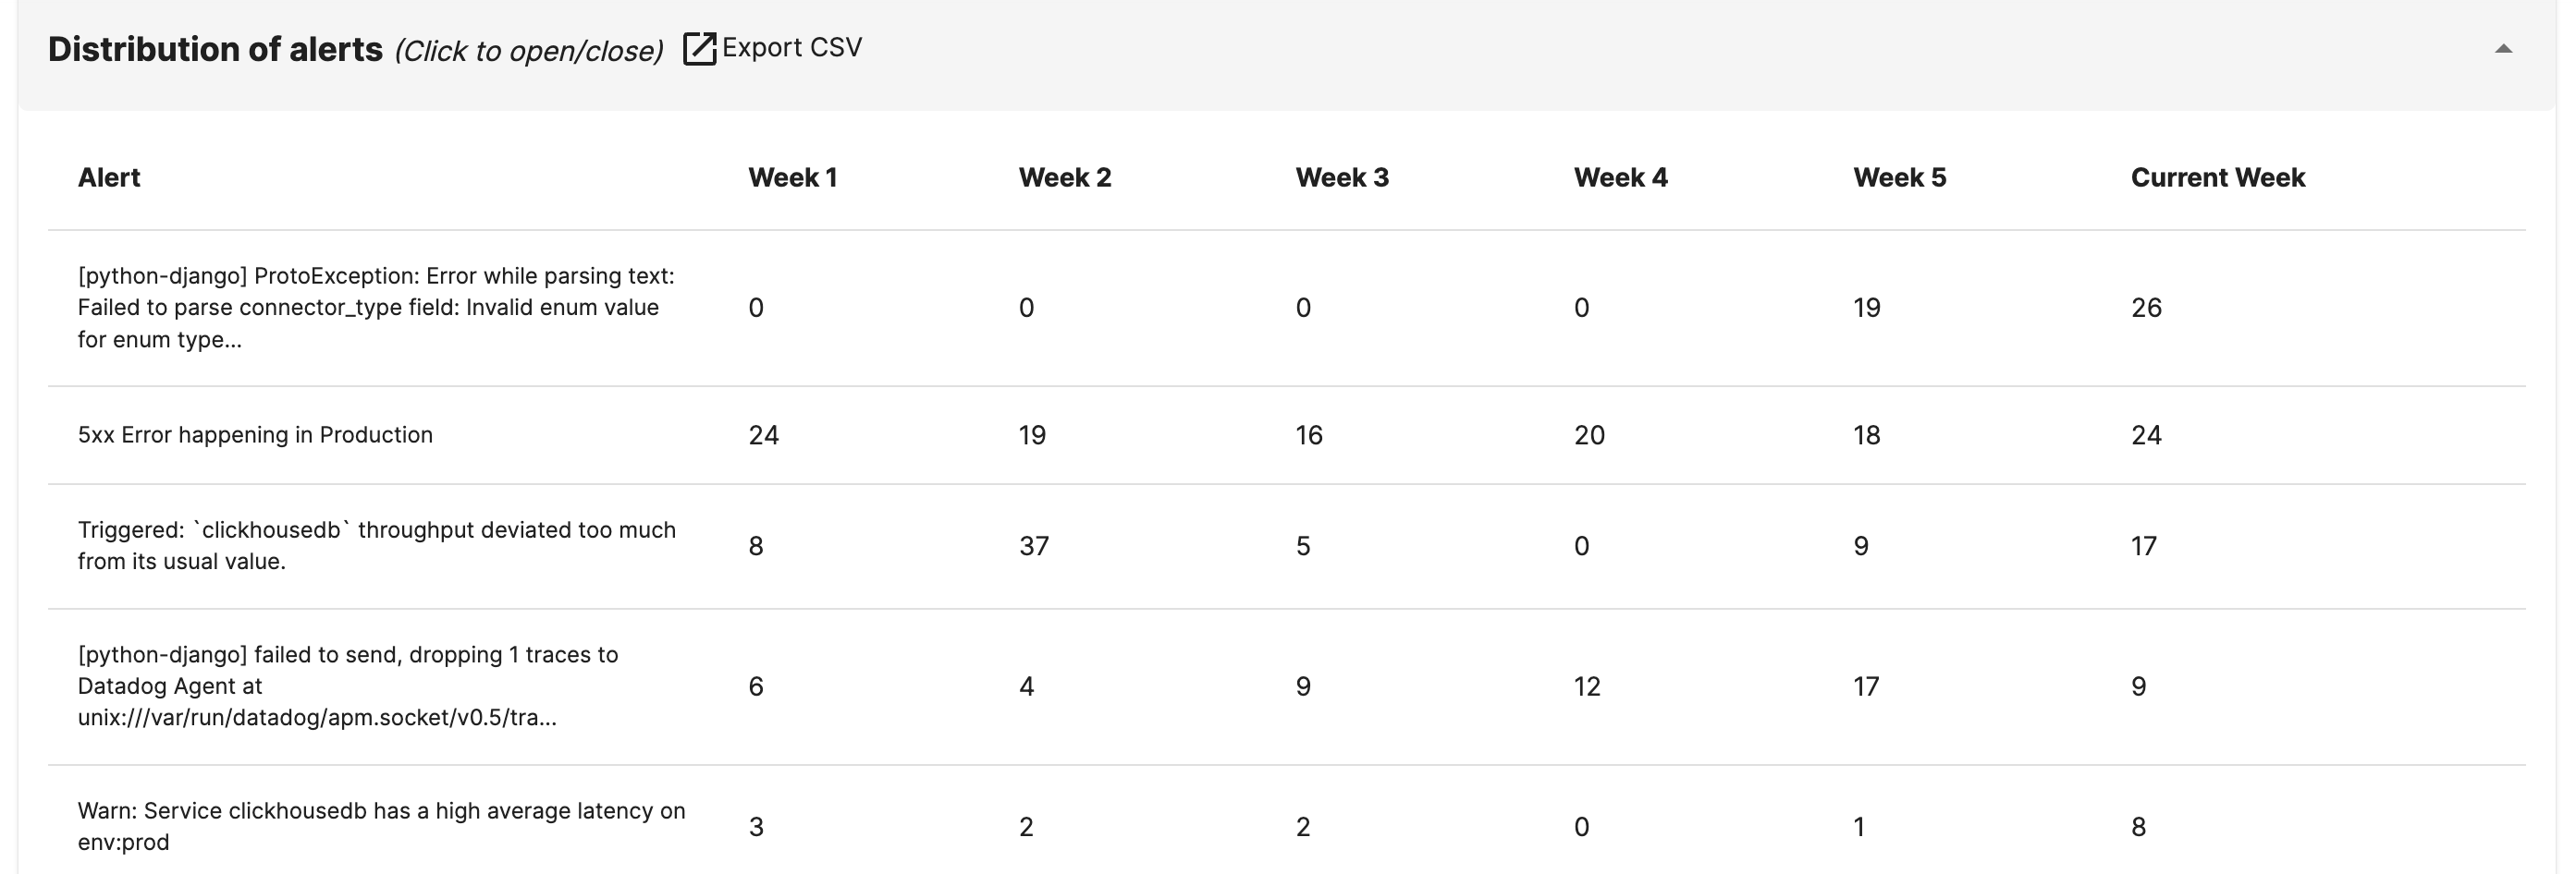Image resolution: width=2576 pixels, height=874 pixels.
Task: Click the Distribution of alerts heading
Action: pos(215,50)
